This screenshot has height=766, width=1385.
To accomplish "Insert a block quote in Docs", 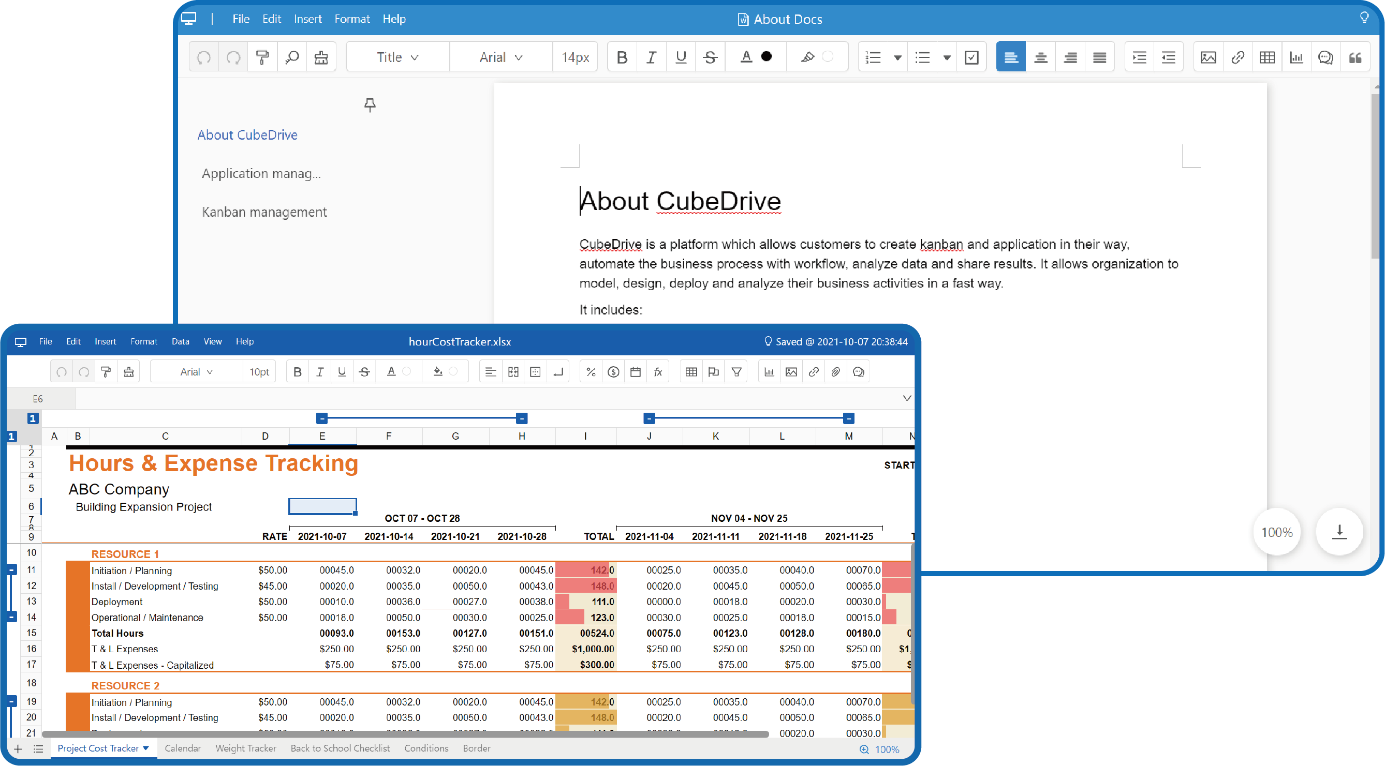I will pyautogui.click(x=1355, y=57).
